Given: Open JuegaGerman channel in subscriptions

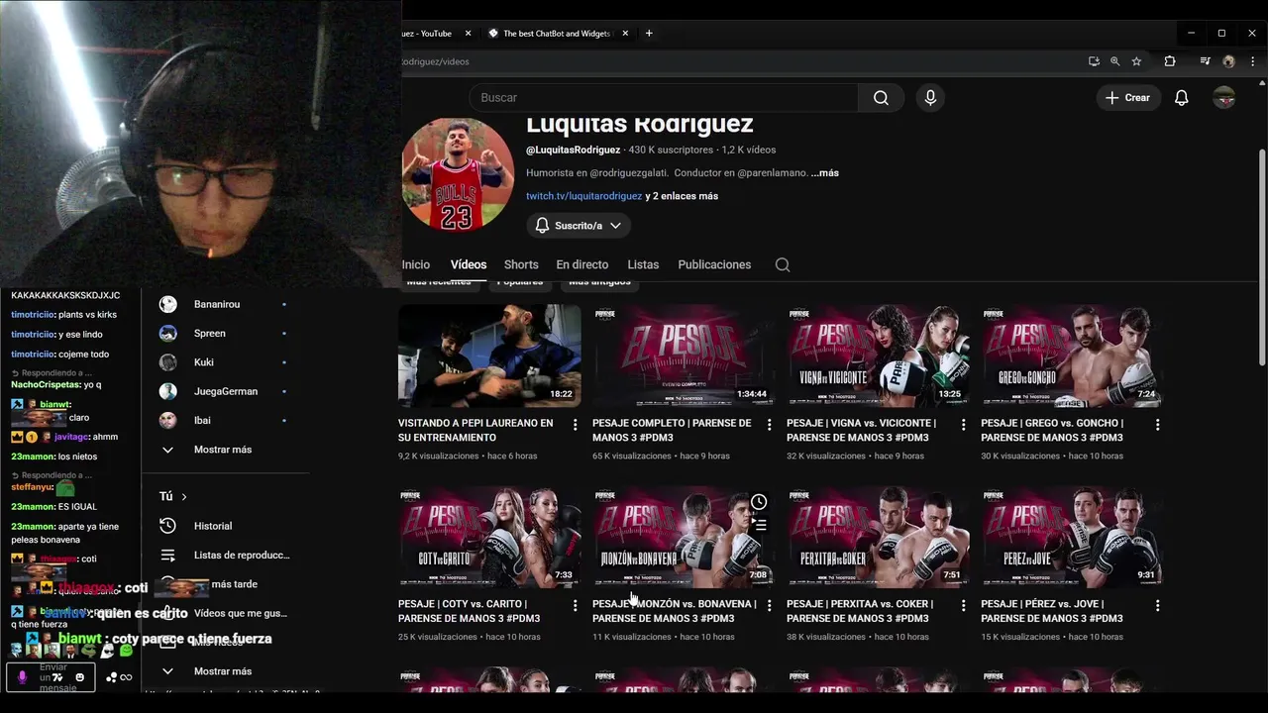Looking at the screenshot, I should click(x=224, y=391).
